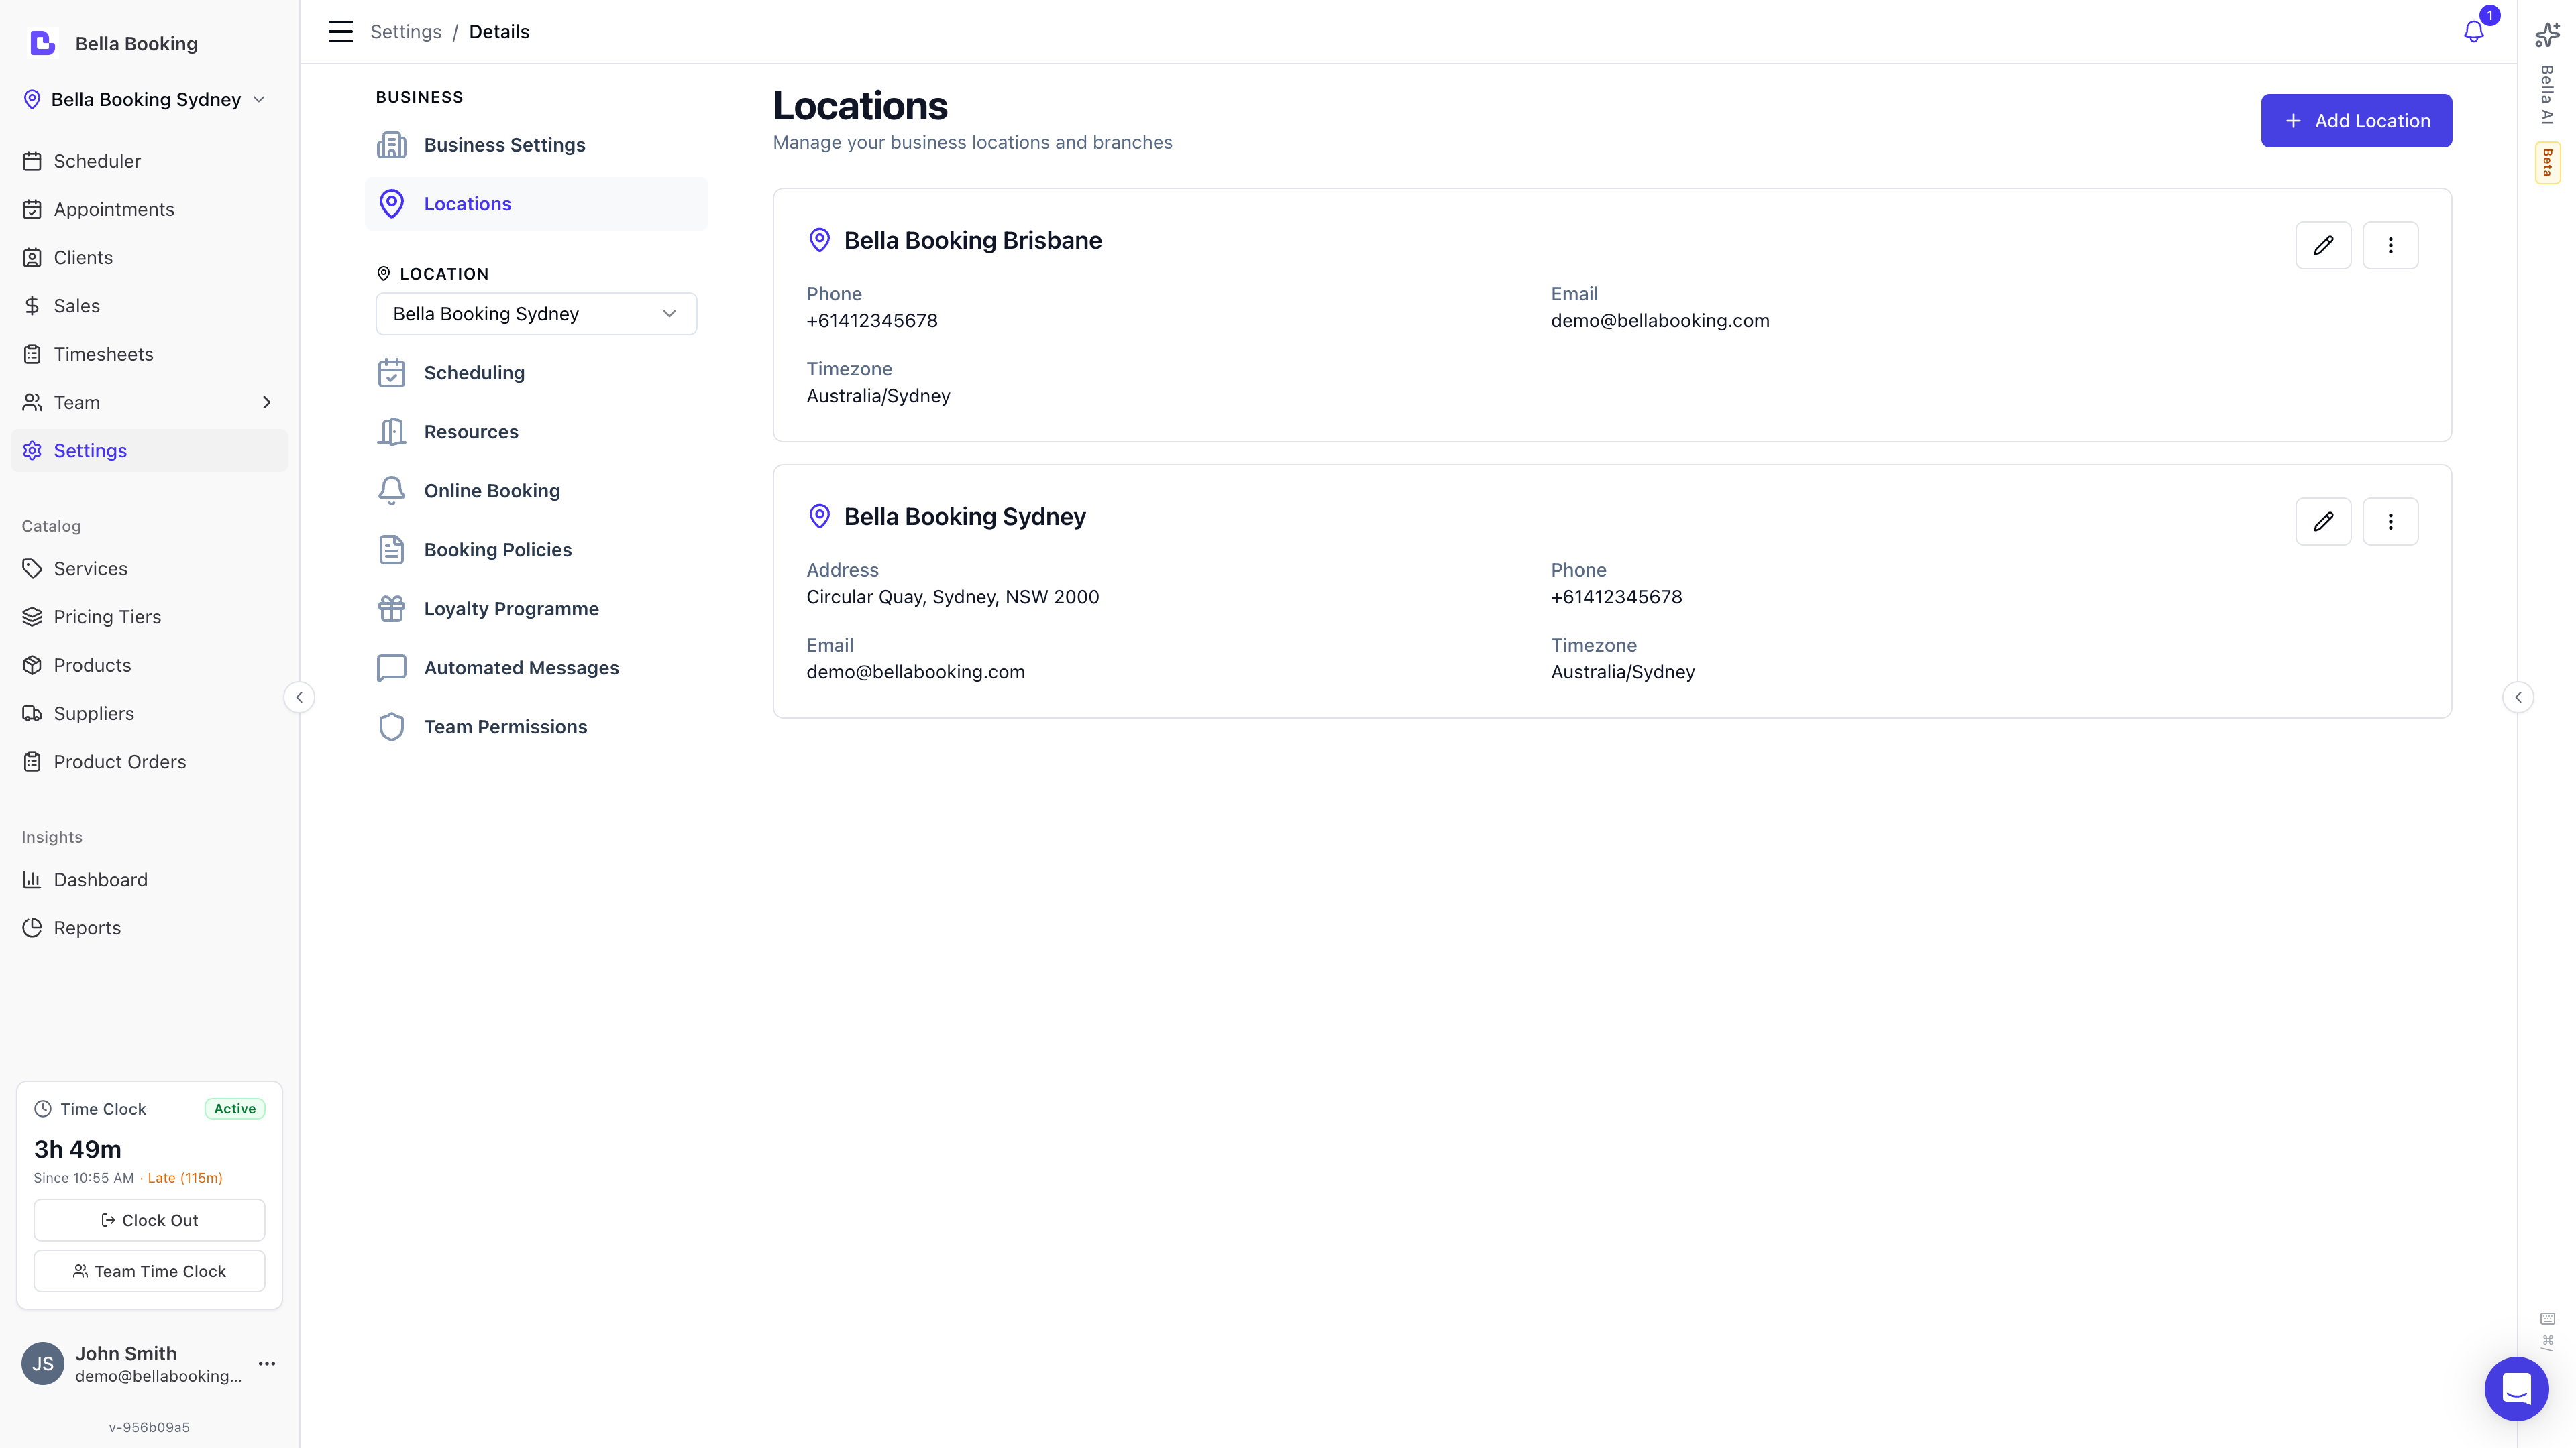Toggle the hamburger menu at top left
Screen dimensions: 2576x1448
tap(340, 31)
